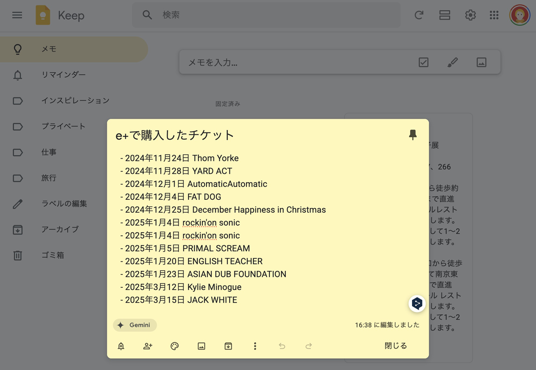The width and height of the screenshot is (536, 370).
Task: Click the ENGLISH TEACHER line
Action: (x=191, y=261)
